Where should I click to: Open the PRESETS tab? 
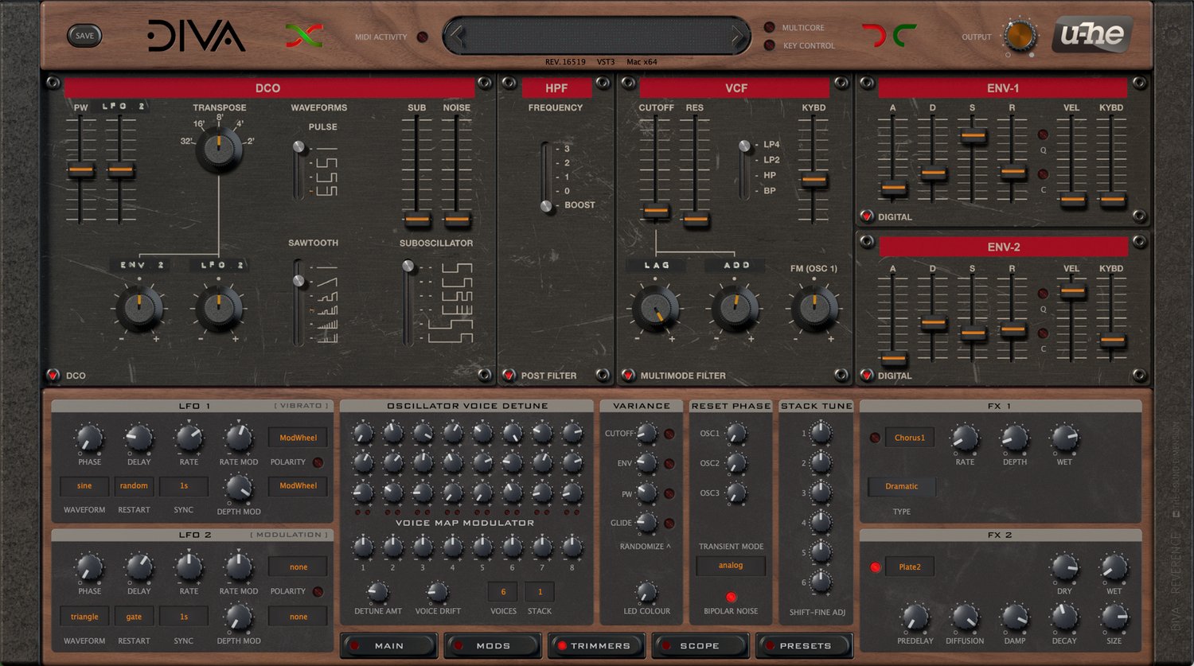pos(804,645)
